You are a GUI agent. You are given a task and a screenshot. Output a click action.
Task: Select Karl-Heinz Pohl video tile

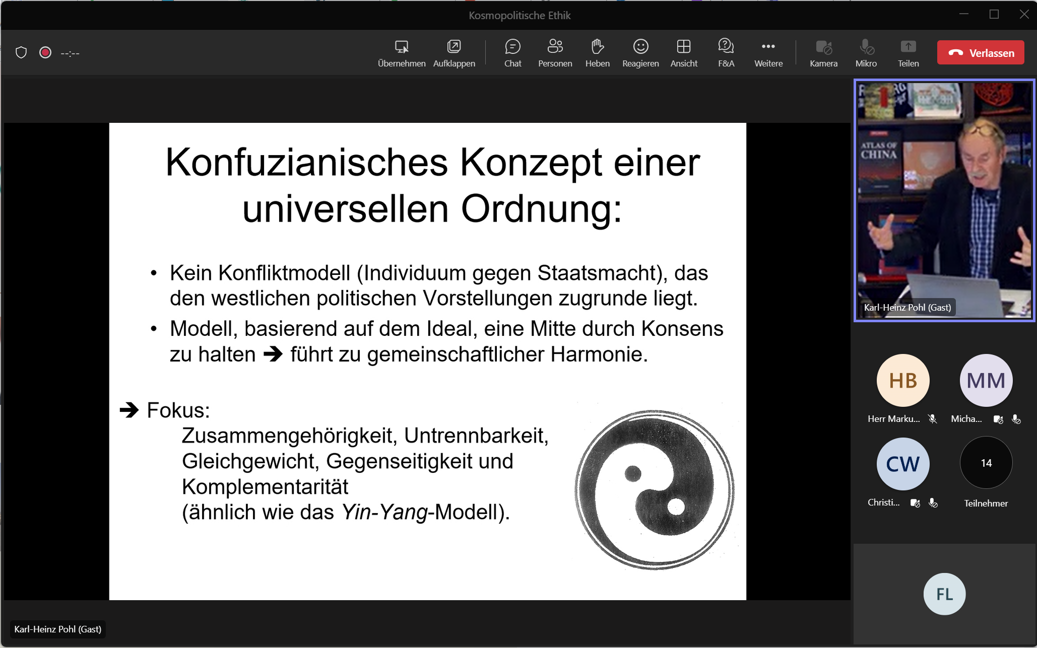click(944, 200)
